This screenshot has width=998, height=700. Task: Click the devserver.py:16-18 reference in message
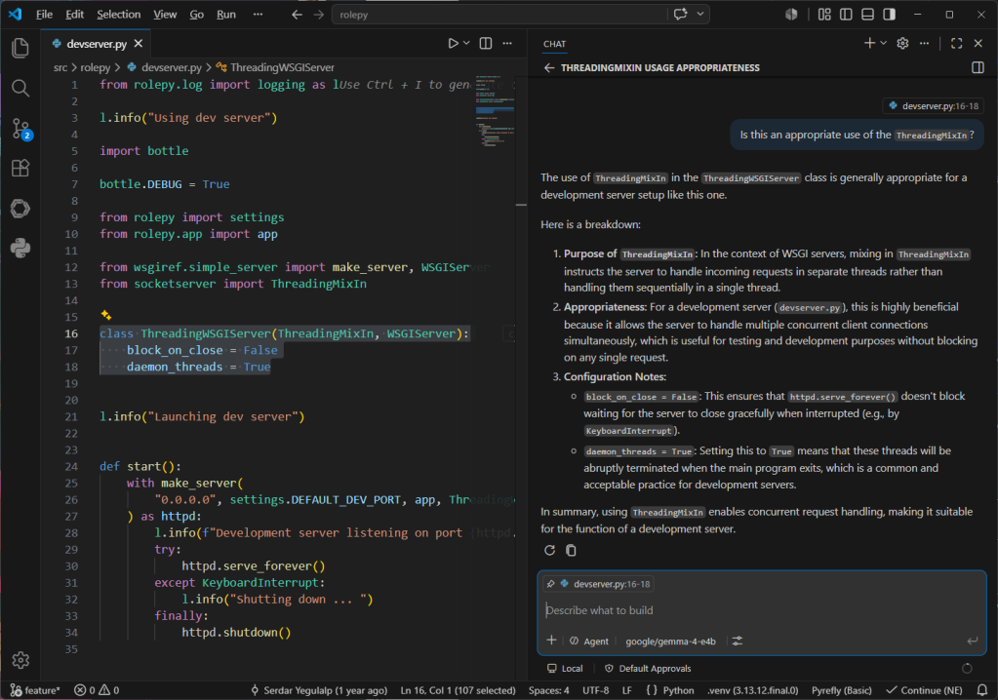click(933, 106)
